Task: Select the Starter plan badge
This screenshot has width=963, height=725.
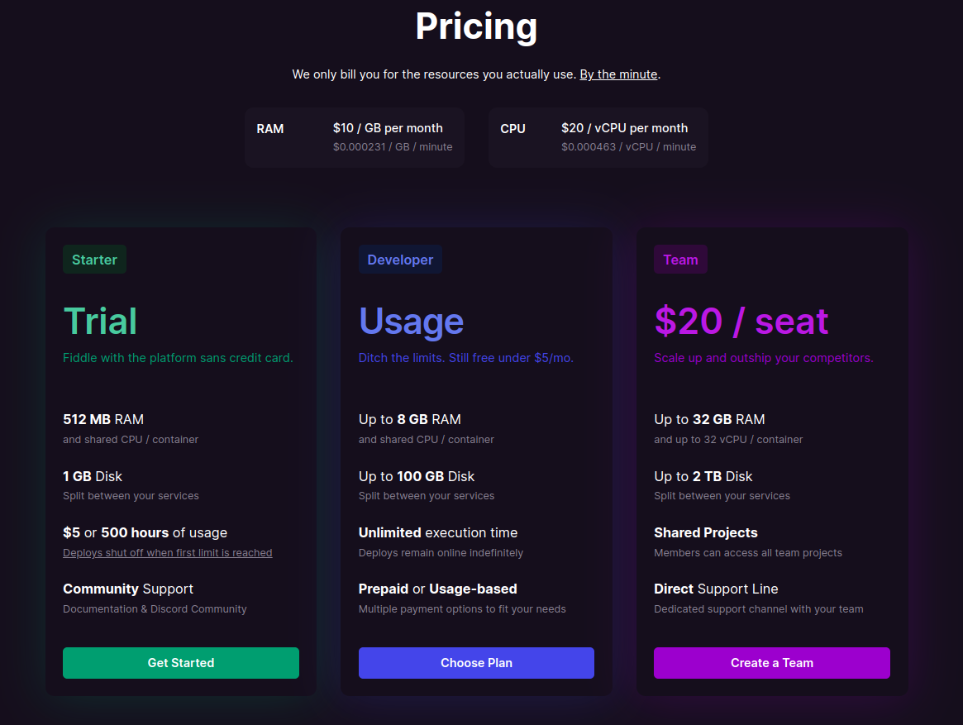Action: coord(94,260)
